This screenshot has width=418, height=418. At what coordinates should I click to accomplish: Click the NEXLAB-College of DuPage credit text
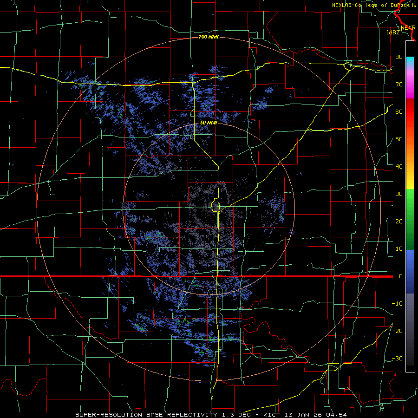click(x=373, y=5)
